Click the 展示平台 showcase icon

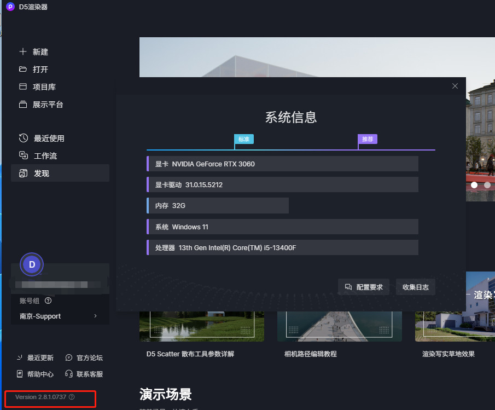23,104
